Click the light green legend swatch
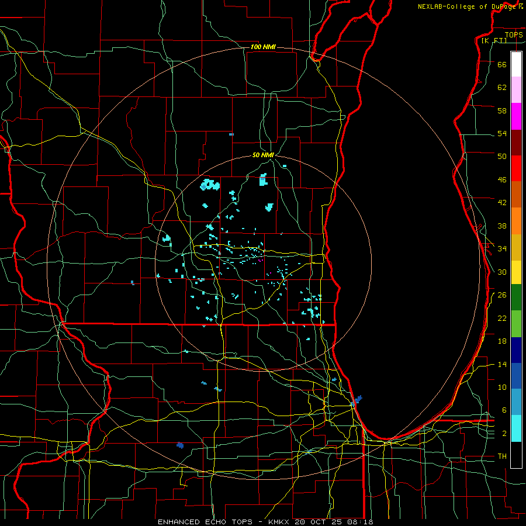This screenshot has height=526, width=526. (x=516, y=324)
